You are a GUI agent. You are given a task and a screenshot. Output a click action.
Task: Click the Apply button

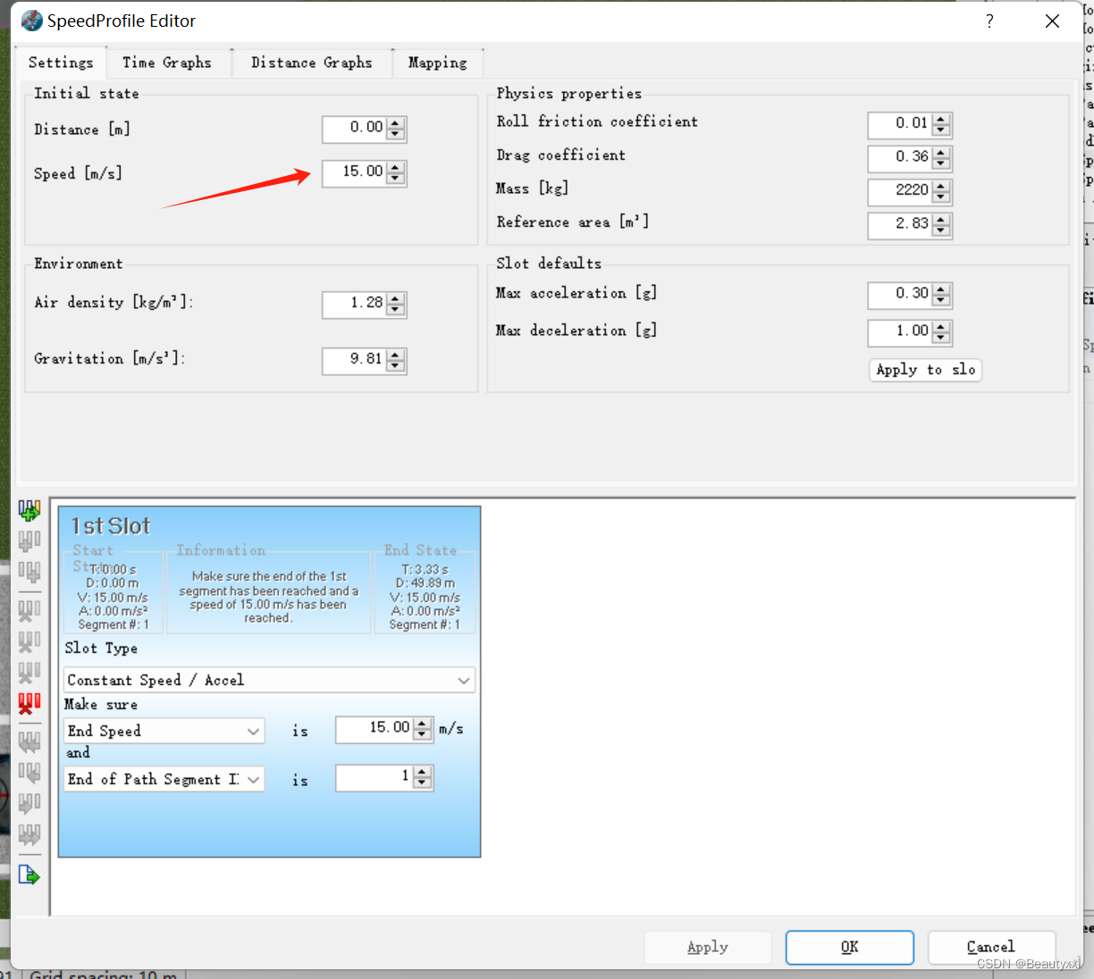(708, 947)
